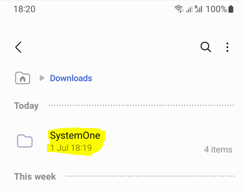Screen dimensions: 244x191
Task: Select the This week section header
Action: click(35, 177)
